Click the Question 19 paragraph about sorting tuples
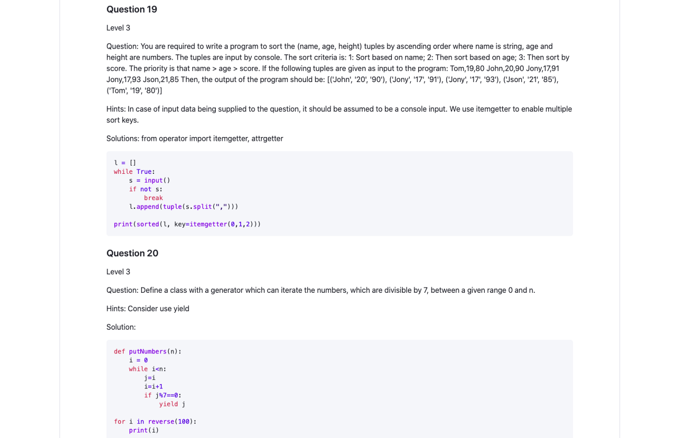The width and height of the screenshot is (679, 438). click(339, 68)
